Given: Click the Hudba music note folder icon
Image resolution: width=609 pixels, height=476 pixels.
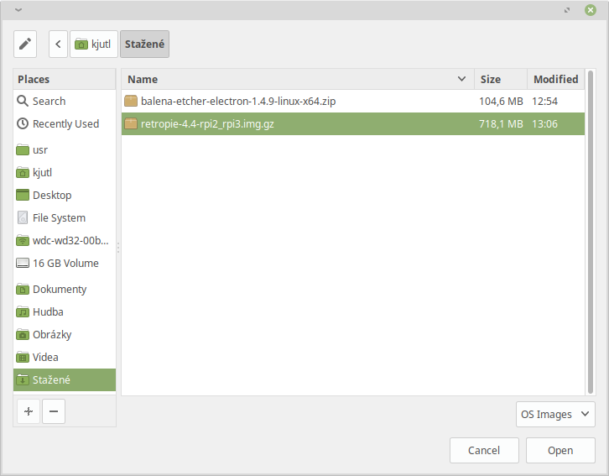Looking at the screenshot, I should click(23, 312).
